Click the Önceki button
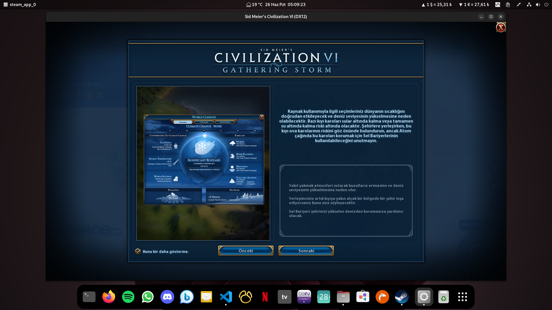This screenshot has height=310, width=552. [246, 251]
